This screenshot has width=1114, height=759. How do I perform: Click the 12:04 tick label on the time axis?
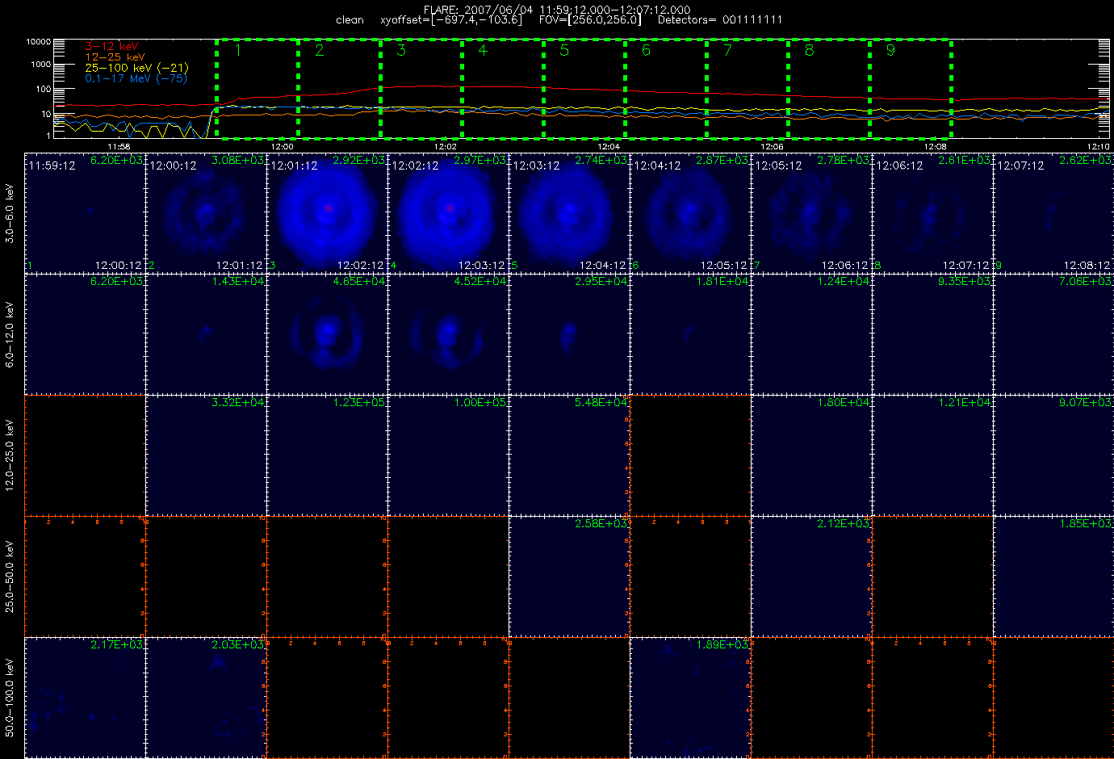[x=609, y=146]
